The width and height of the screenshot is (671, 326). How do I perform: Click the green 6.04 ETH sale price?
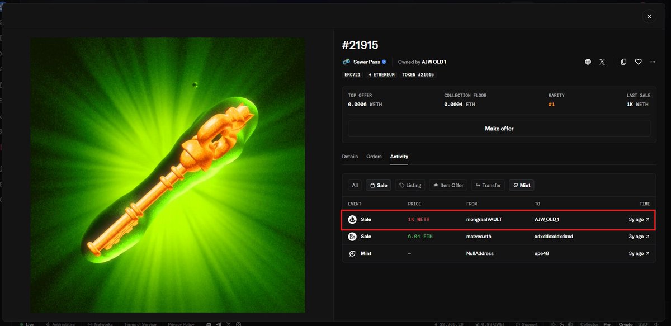(420, 237)
